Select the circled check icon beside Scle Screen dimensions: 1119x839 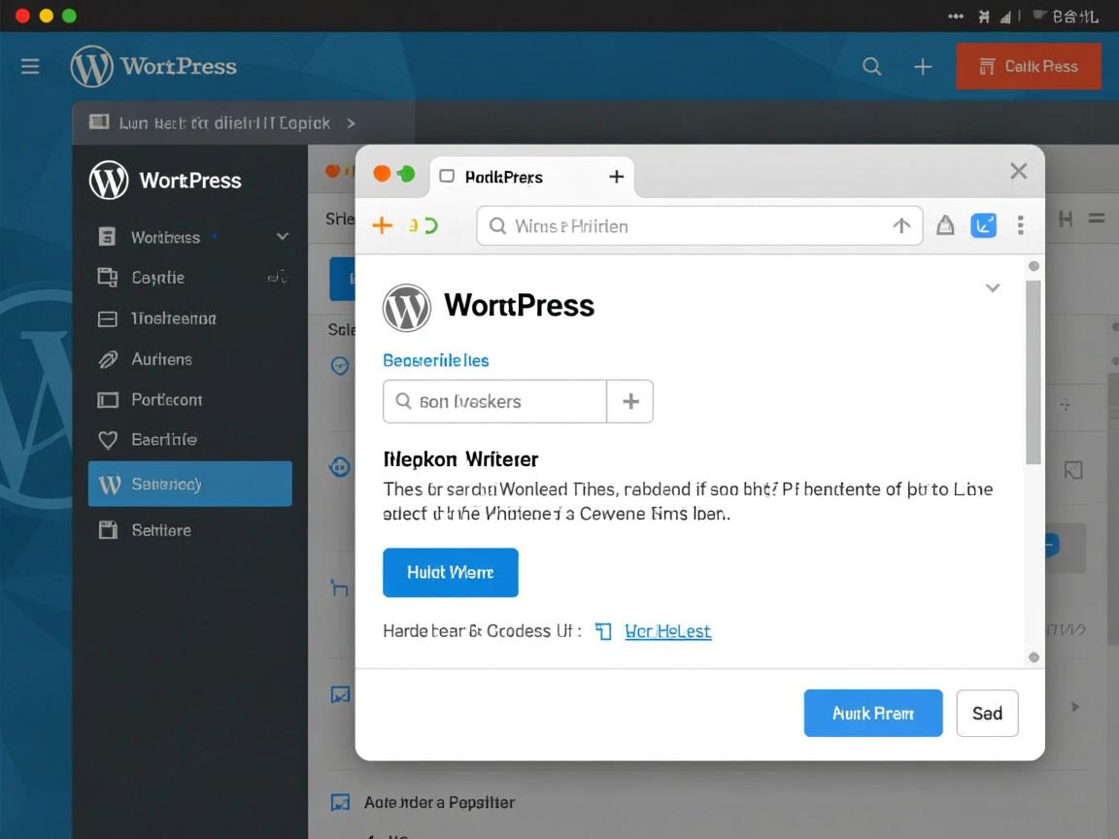pyautogui.click(x=339, y=366)
